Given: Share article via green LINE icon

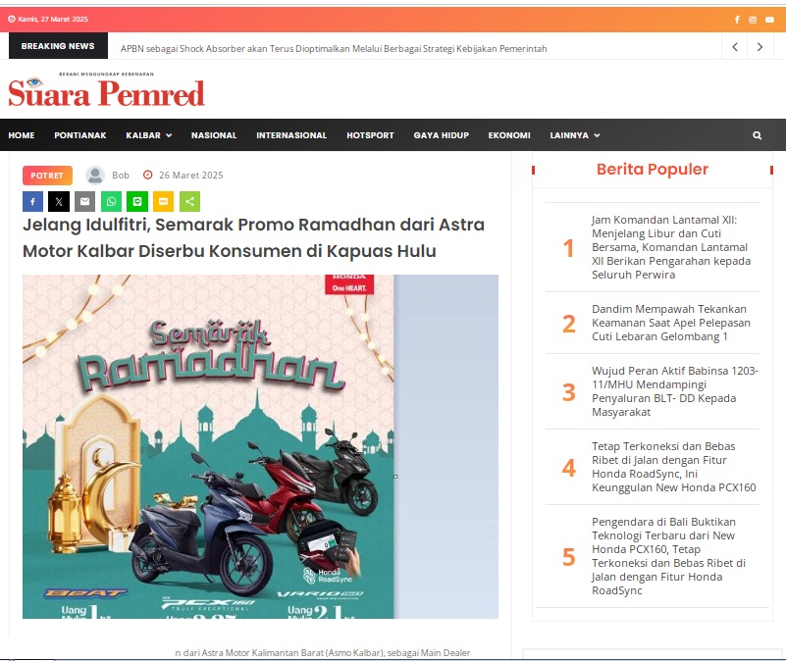Looking at the screenshot, I should pos(137,201).
